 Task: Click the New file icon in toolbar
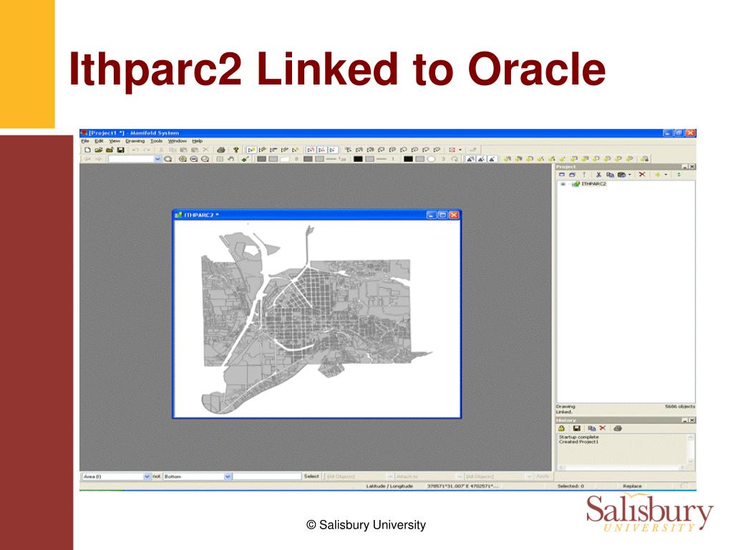87,150
